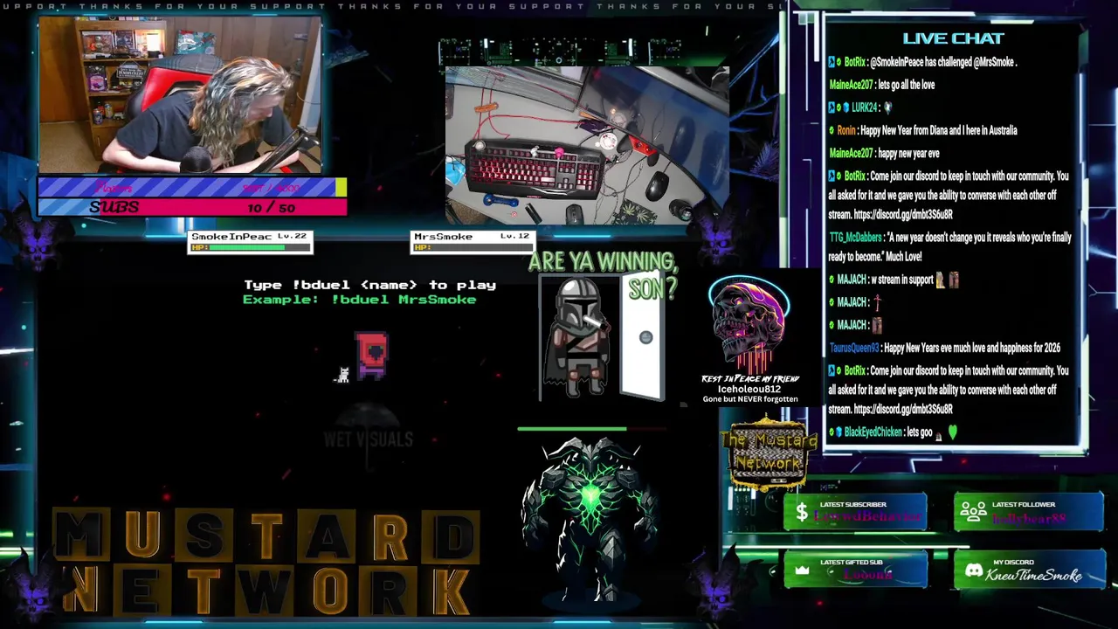The image size is (1118, 629).
Task: Click the WET VISUALS watermark text
Action: (x=368, y=439)
